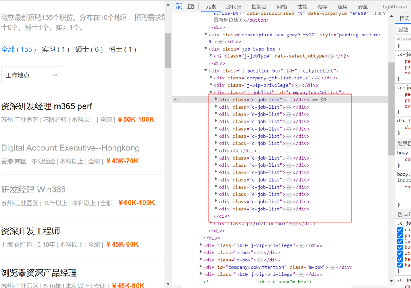Toggle the device toolbar emulation icon
This screenshot has width=411, height=288.
coord(191,6)
